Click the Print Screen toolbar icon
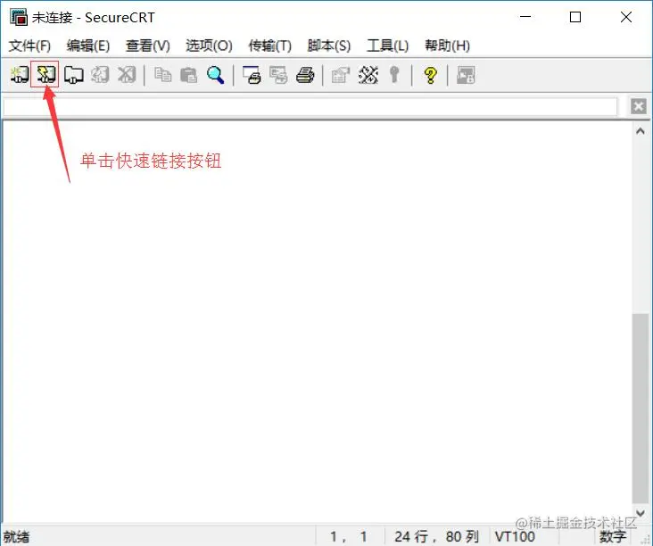 252,75
